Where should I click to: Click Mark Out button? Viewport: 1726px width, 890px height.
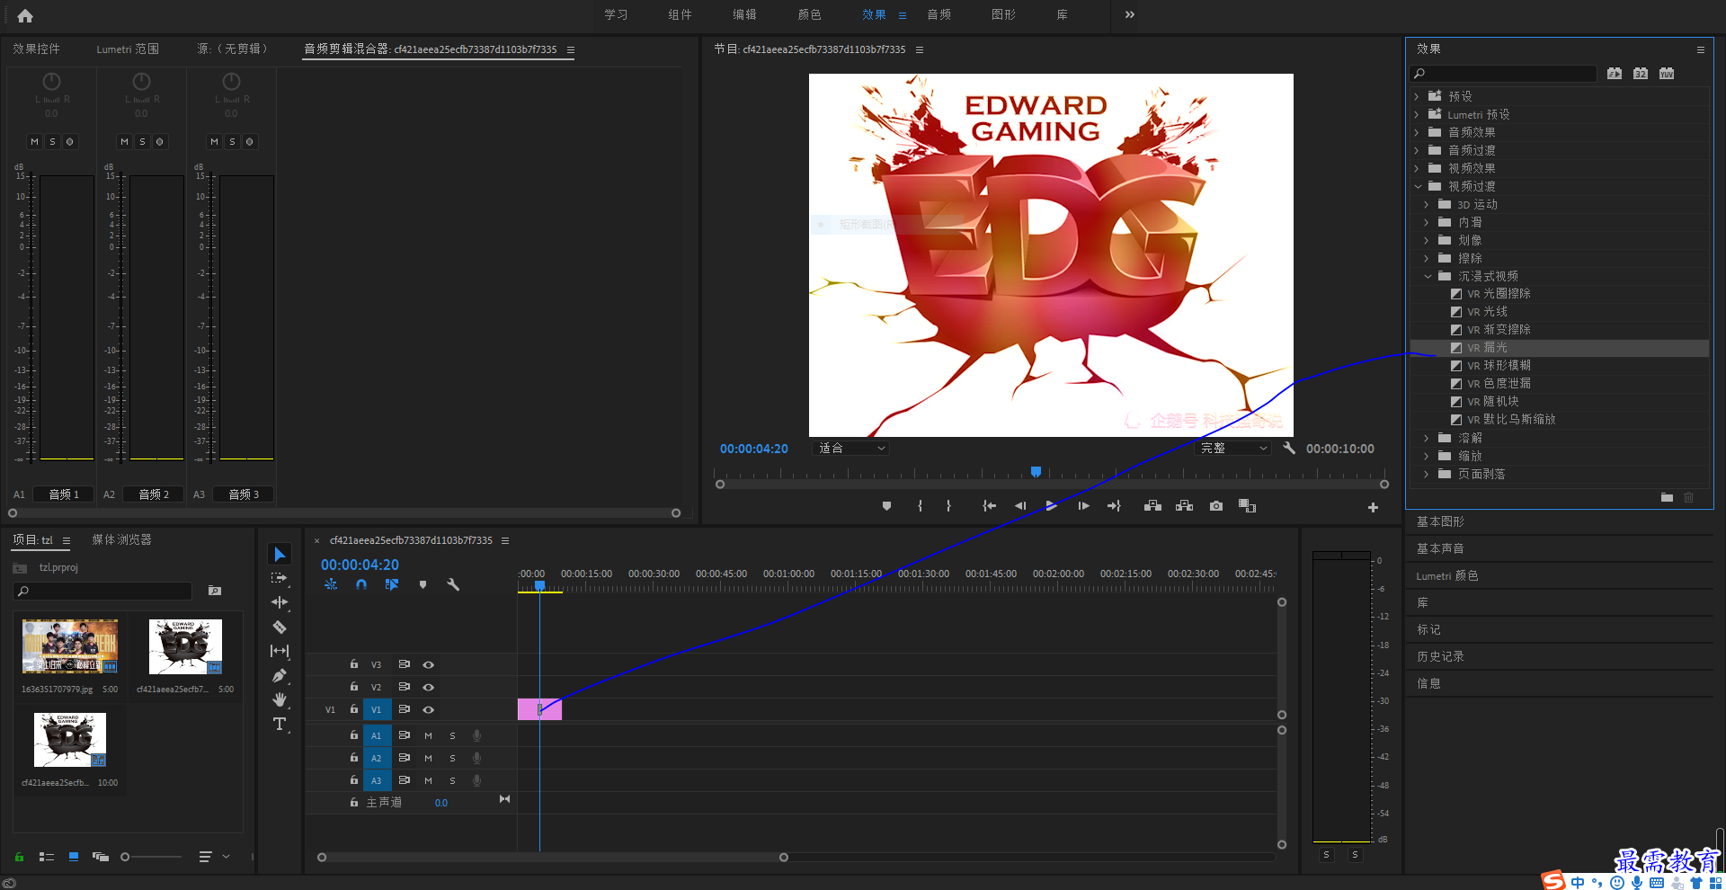[948, 506]
